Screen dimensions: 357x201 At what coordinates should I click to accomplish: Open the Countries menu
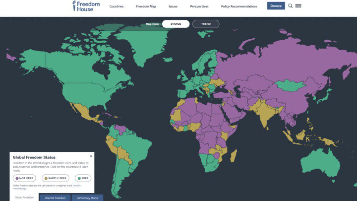(x=116, y=6)
